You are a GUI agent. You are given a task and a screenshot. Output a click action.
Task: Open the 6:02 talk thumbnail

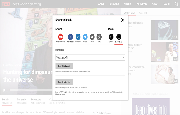[x=165, y=74]
